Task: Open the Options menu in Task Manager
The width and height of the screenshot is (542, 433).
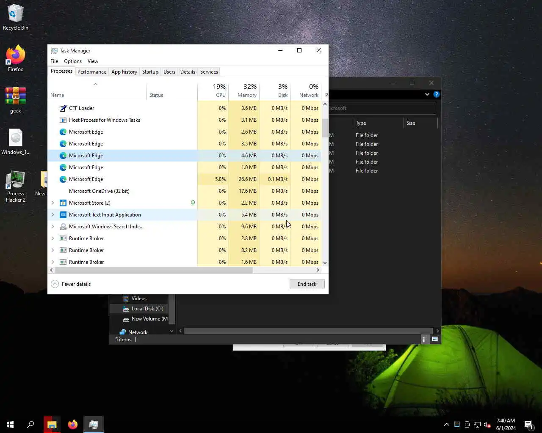Action: pyautogui.click(x=73, y=61)
